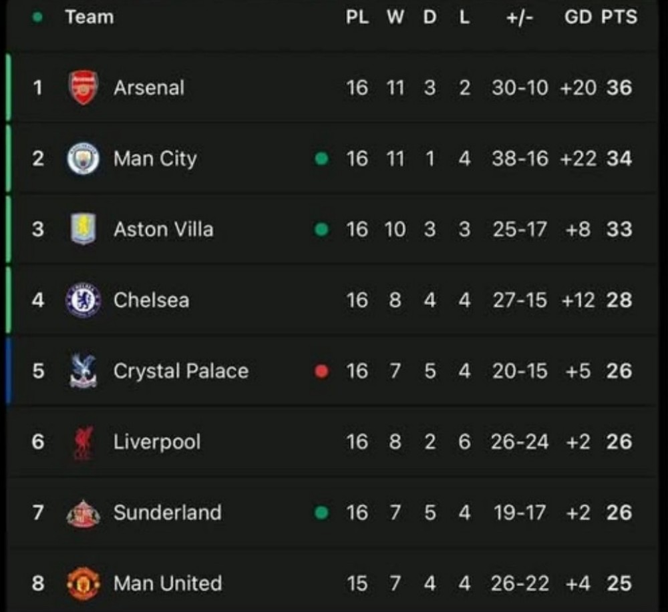Click the Sunderland club crest

click(83, 513)
